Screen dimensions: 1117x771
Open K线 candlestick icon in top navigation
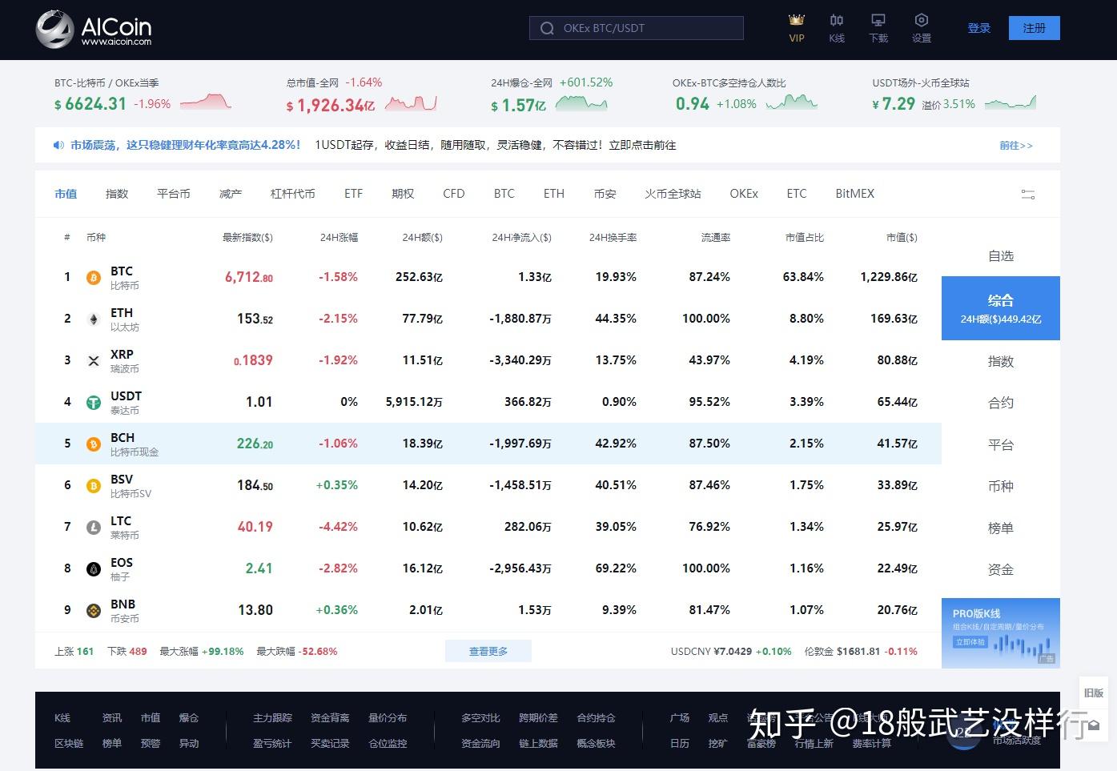tap(837, 20)
